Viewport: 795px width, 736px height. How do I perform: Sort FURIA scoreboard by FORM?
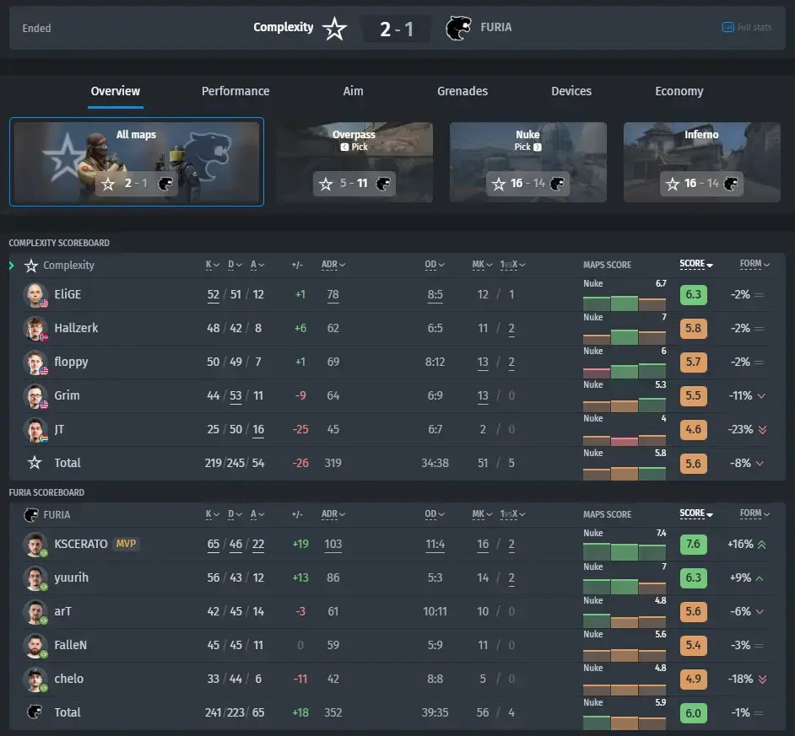click(x=754, y=513)
